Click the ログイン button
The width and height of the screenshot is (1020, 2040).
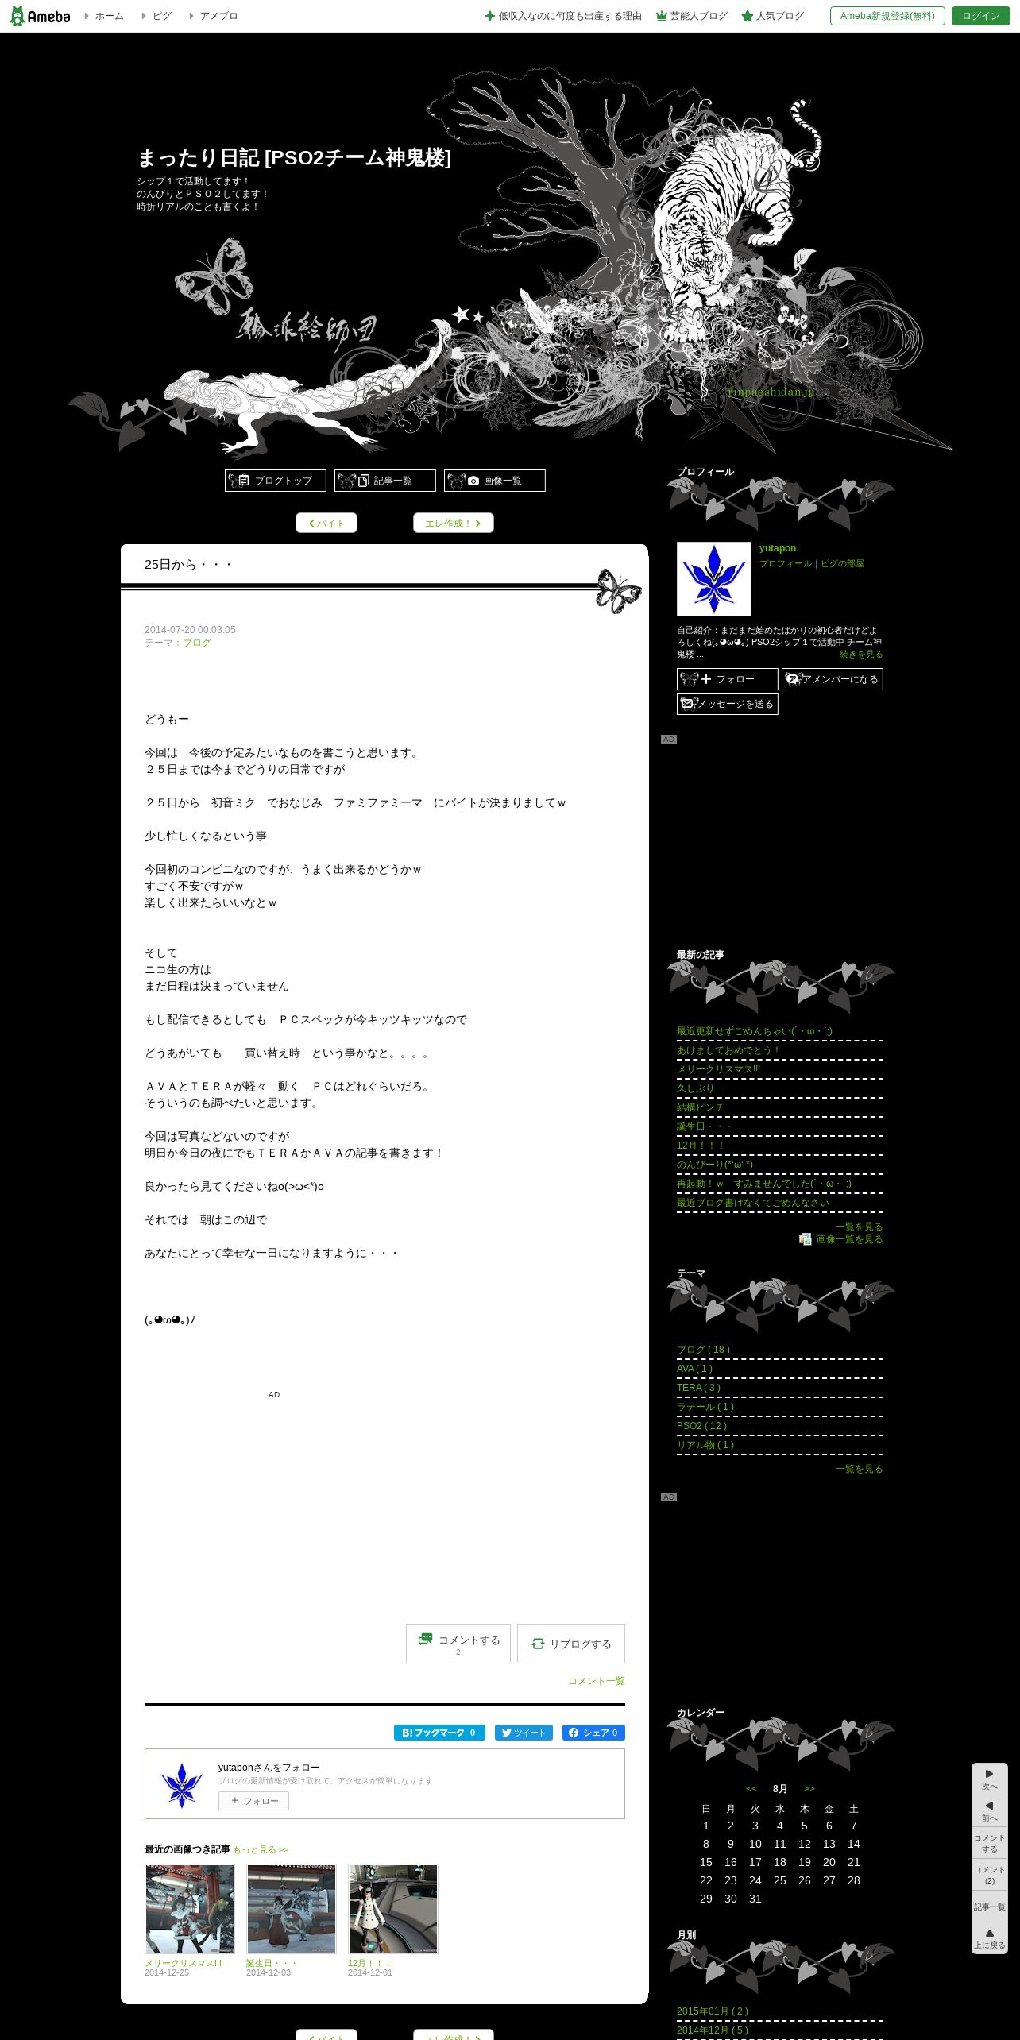[980, 16]
